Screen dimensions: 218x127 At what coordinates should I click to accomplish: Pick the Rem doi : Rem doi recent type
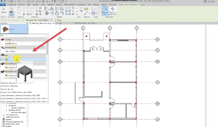click(7, 89)
